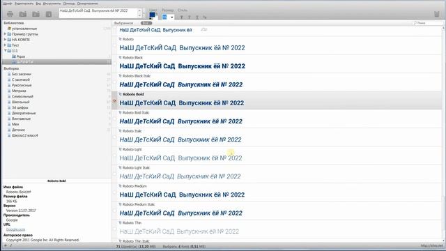Click the sample text input field

98,13
